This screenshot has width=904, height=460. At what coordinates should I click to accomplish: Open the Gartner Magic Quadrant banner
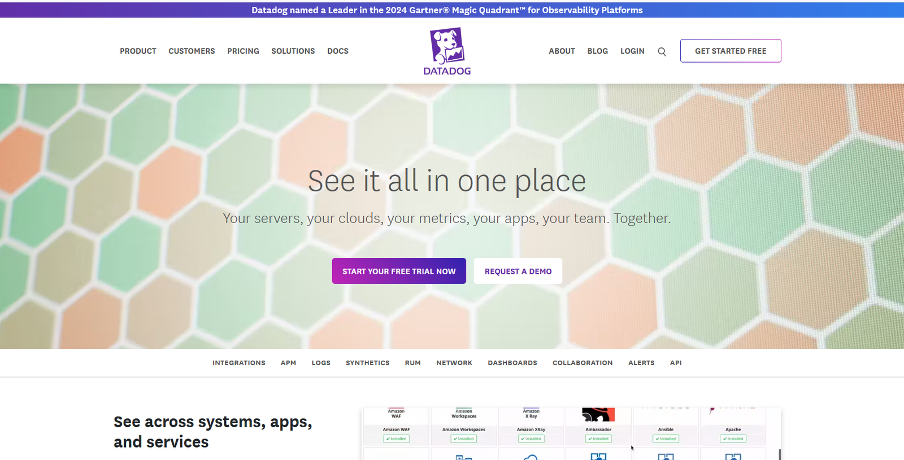(447, 10)
